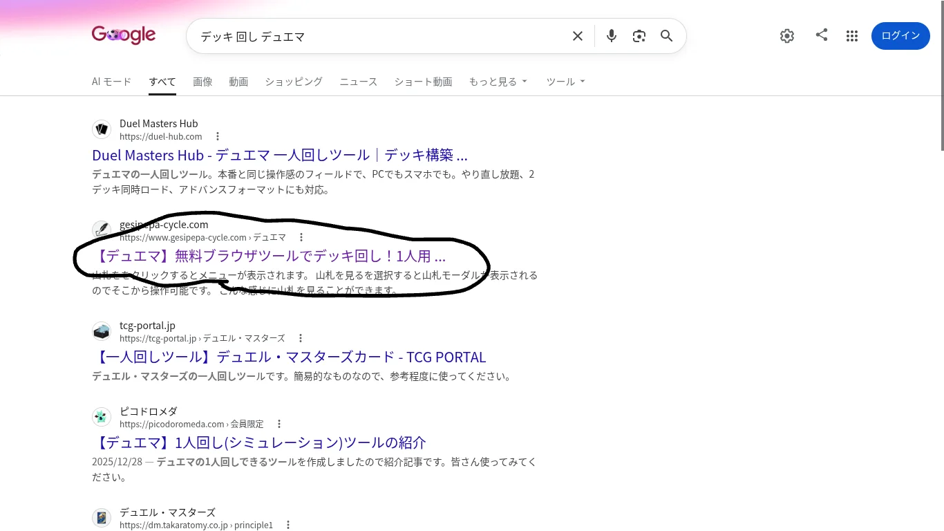The width and height of the screenshot is (944, 531).
Task: Open Duel Masters Hub 一人回しツール result
Action: [280, 155]
